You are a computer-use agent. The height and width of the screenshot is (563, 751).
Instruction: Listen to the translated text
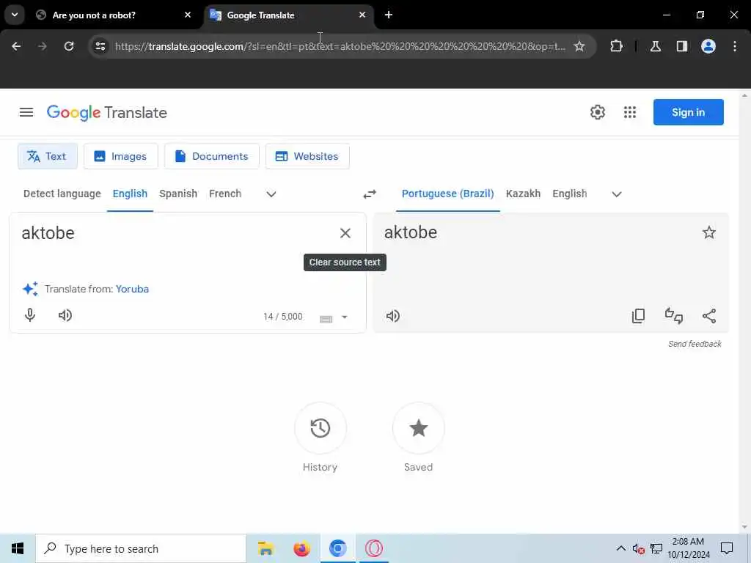point(393,316)
